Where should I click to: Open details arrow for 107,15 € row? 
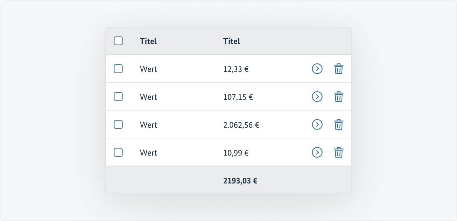317,97
